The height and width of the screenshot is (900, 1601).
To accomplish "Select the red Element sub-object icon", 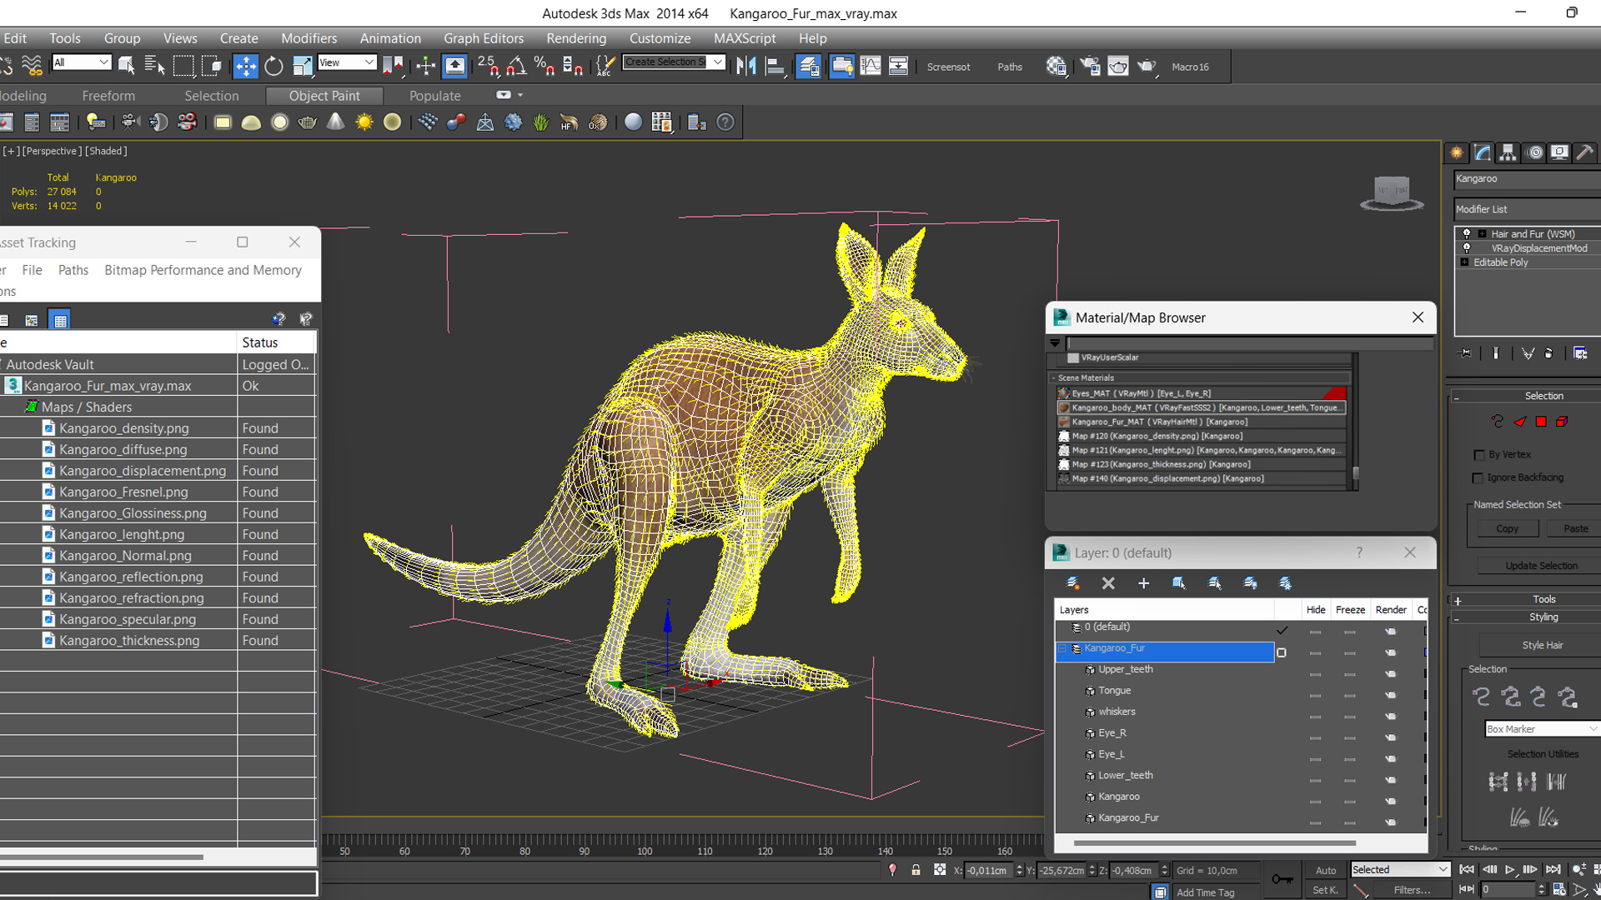I will pos(1562,422).
